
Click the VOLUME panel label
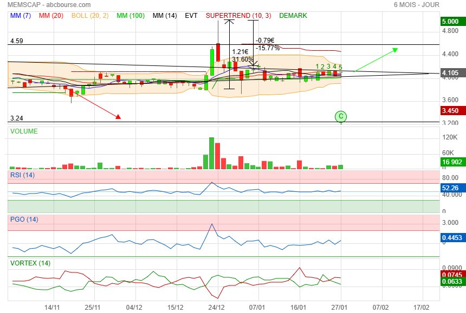click(24, 131)
